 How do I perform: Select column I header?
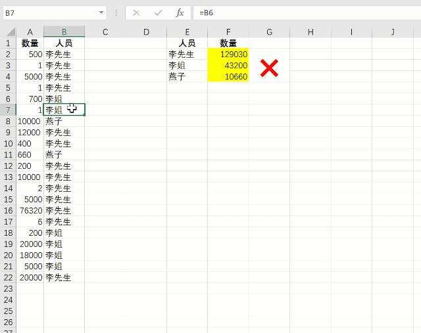[x=351, y=32]
